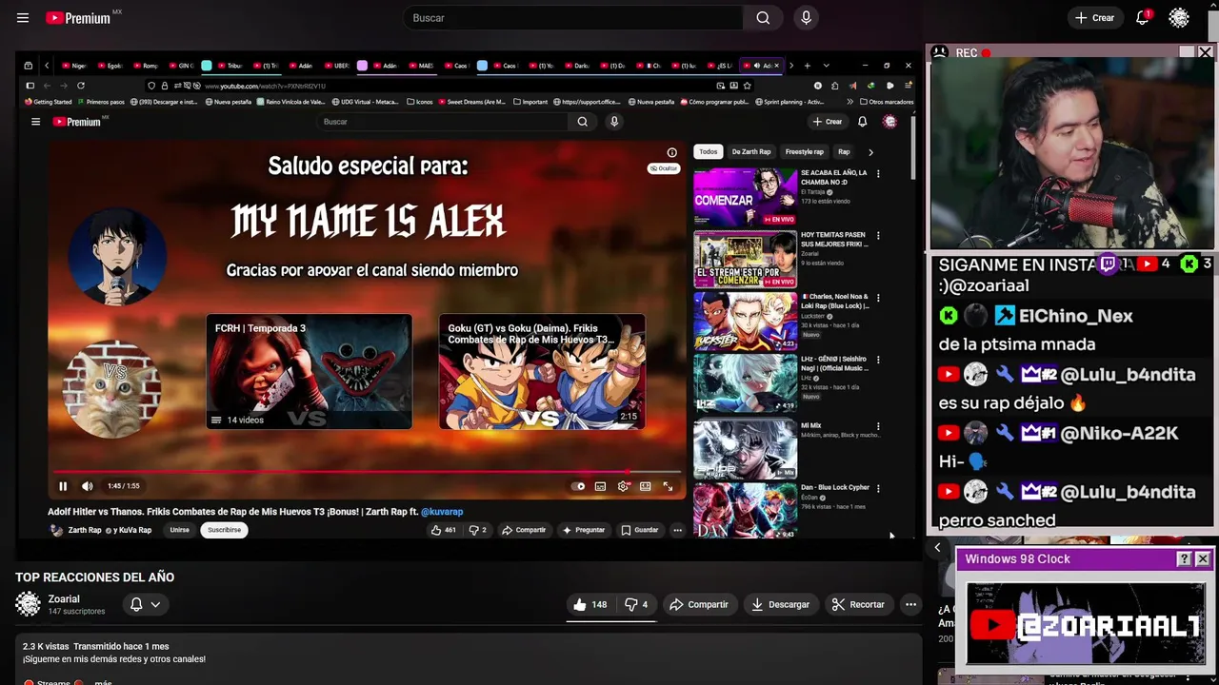Pause the embedded video
This screenshot has height=685, width=1219.
click(x=63, y=486)
